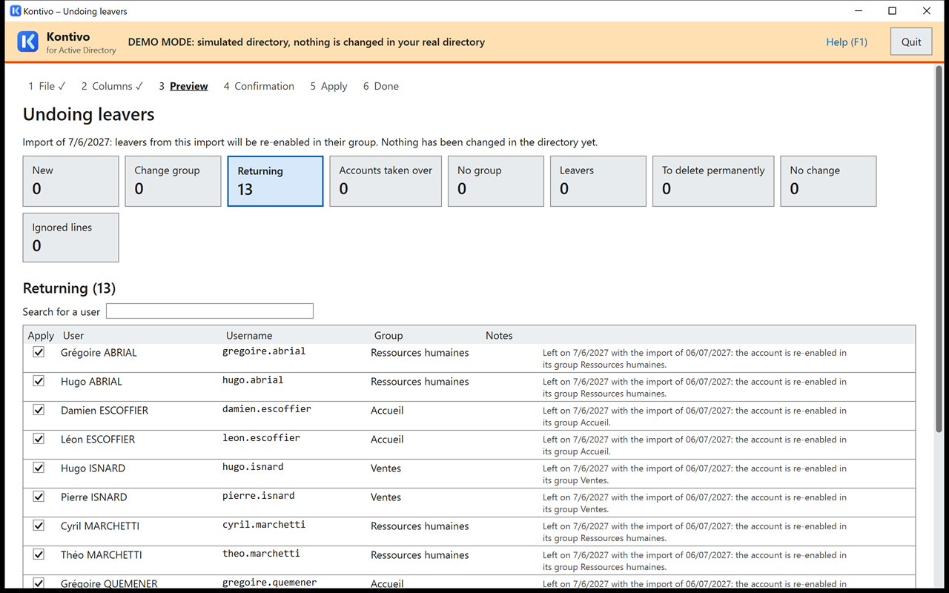Screen dimensions: 949x593
Task: Show the Leavers tile
Action: (598, 181)
